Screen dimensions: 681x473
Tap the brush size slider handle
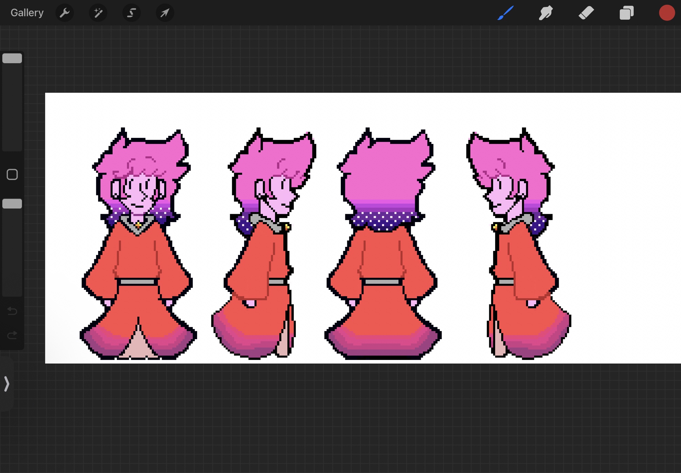coord(12,59)
